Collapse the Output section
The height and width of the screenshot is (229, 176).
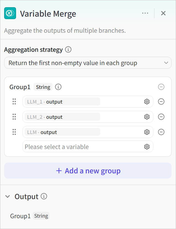[8, 197]
